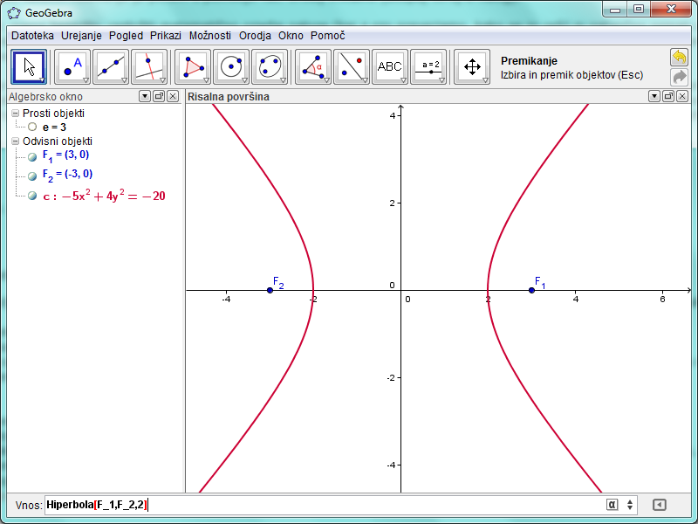
Task: Click the undo arrow button
Action: [679, 57]
